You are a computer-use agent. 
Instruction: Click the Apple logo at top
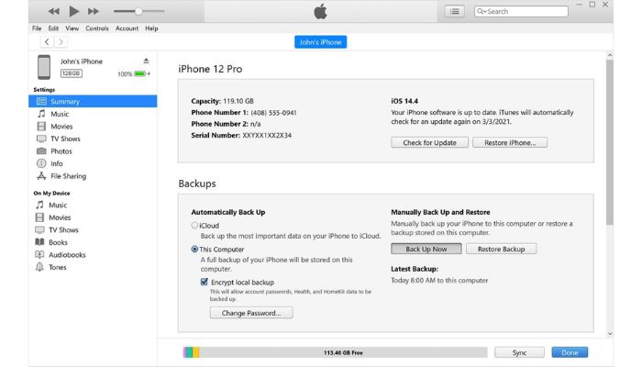pos(321,11)
